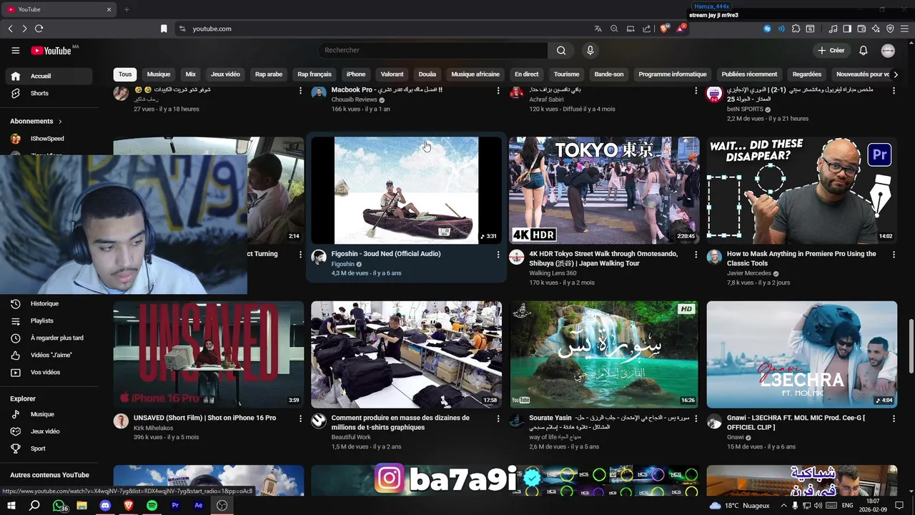Open Vidéos "J'aime"

click(50, 355)
